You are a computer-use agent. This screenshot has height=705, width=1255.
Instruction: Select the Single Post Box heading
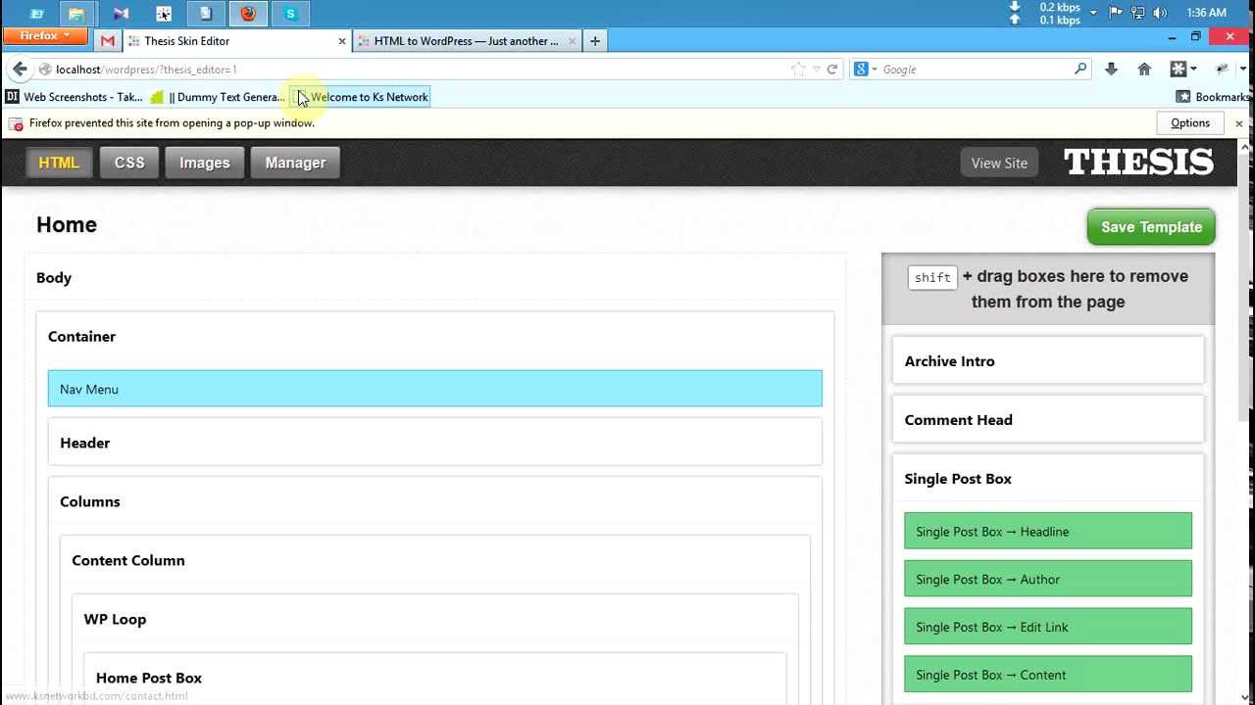pyautogui.click(x=958, y=479)
